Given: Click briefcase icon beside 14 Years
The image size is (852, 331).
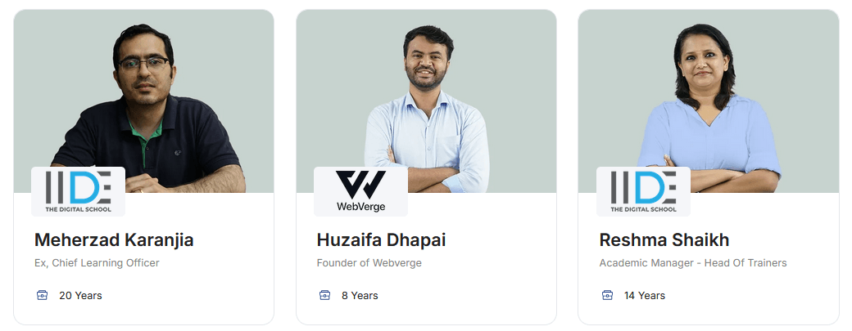Looking at the screenshot, I should (x=607, y=295).
